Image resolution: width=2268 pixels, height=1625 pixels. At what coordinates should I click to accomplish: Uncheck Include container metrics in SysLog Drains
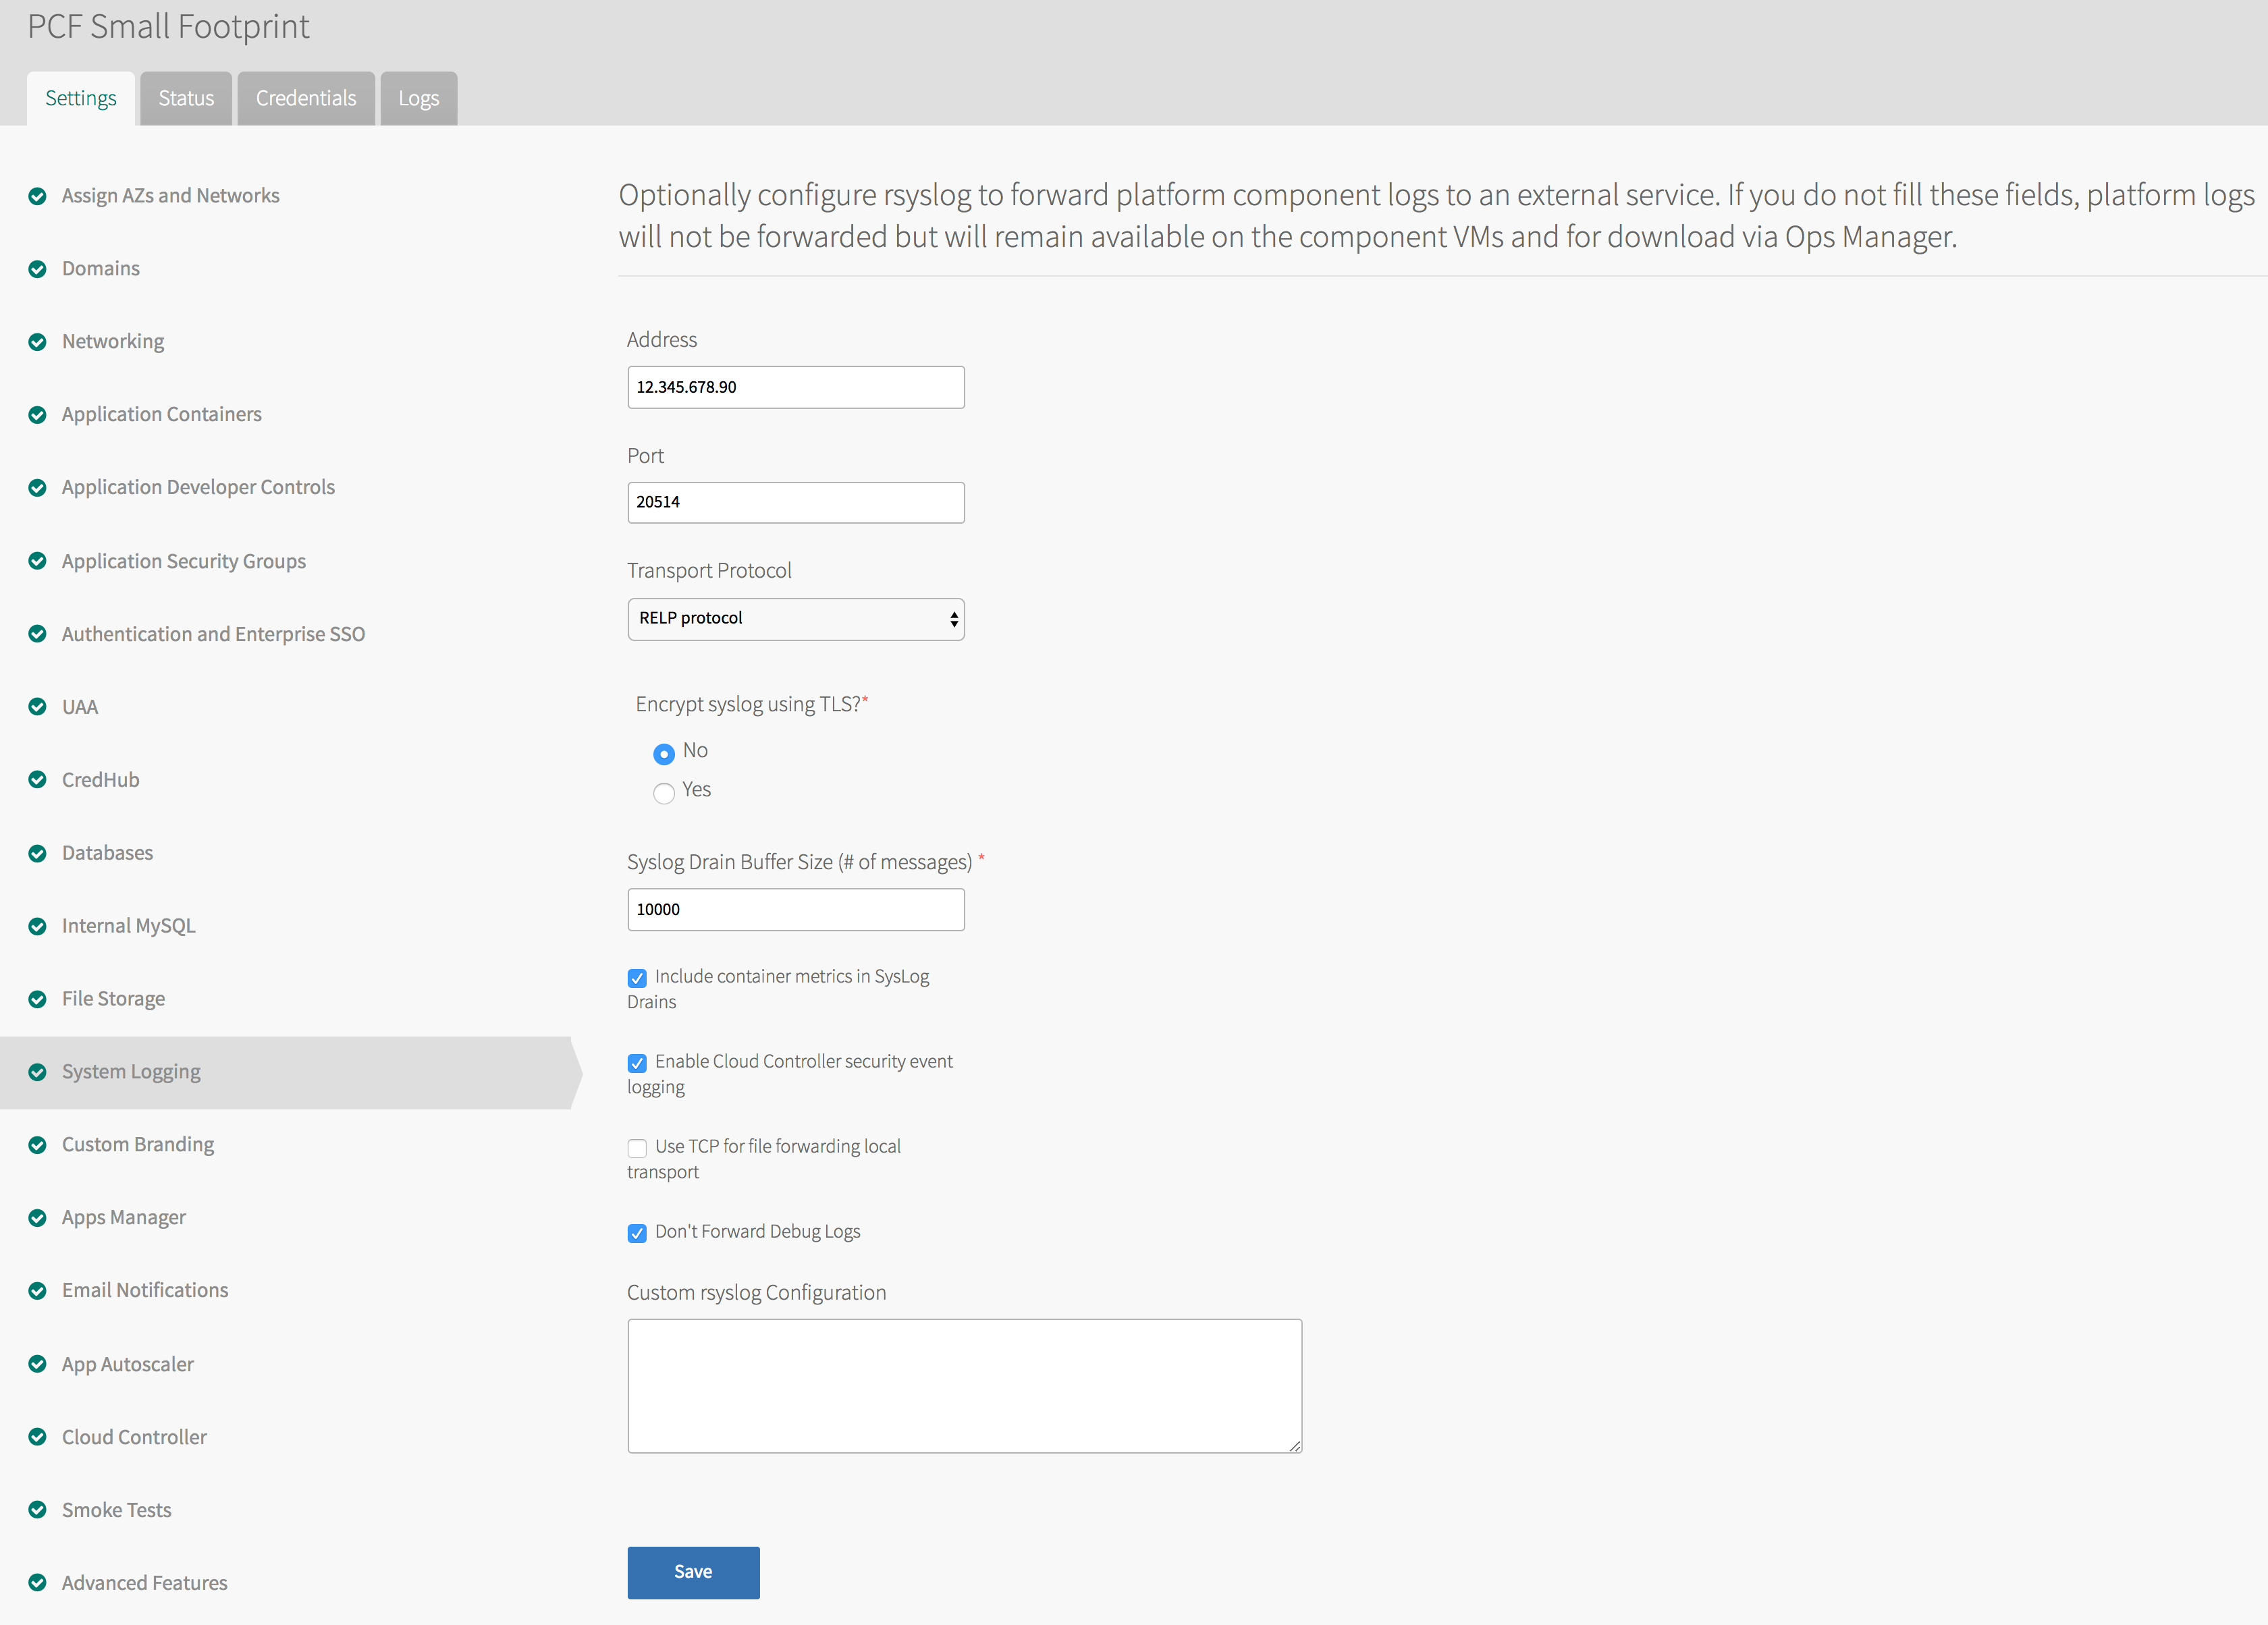(637, 978)
